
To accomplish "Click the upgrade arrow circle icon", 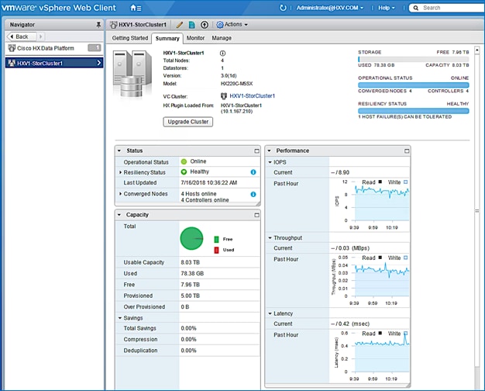I will [x=204, y=25].
